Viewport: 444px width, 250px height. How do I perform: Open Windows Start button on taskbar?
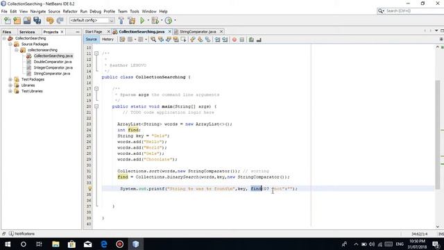click(8, 244)
